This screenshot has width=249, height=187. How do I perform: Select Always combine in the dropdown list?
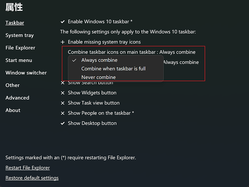tap(99, 60)
